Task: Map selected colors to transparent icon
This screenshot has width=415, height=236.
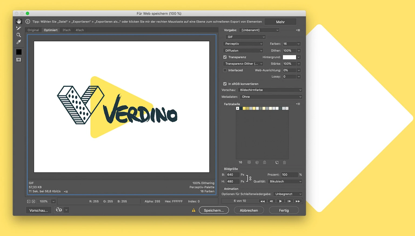Action: pos(249,162)
